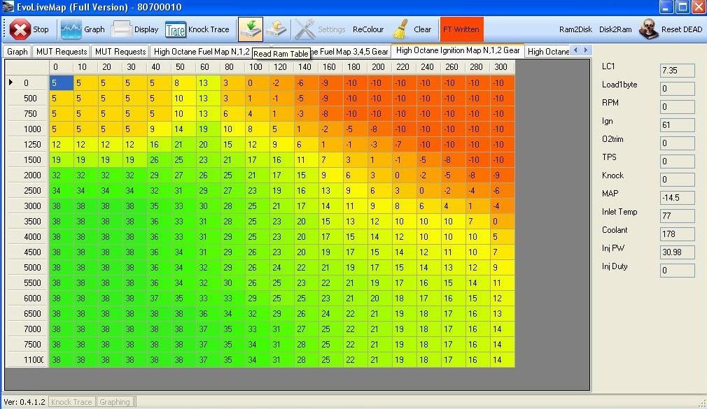707x409 pixels.
Task: Click the red Stop icon
Action: (x=20, y=29)
